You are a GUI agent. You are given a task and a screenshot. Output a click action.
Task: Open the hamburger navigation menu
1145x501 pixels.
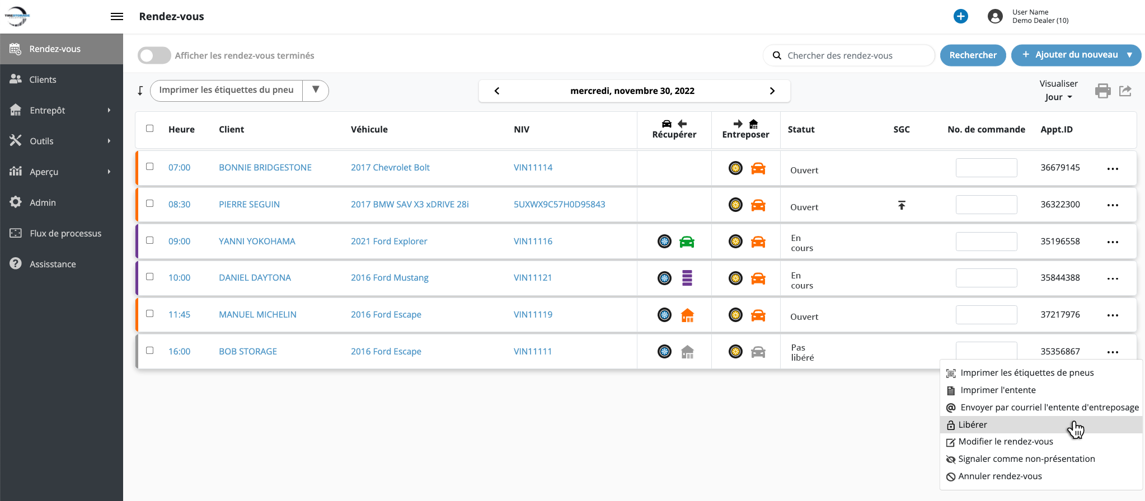tap(117, 17)
